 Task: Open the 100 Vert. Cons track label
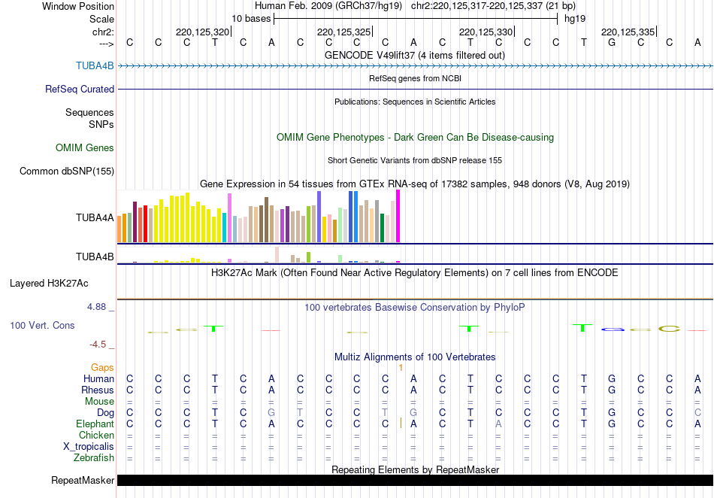click(42, 325)
